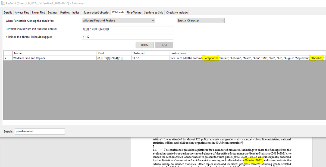The image size is (326, 167).
Task: Click the suggestion field containing \1, \2
Action: [x=128, y=37]
